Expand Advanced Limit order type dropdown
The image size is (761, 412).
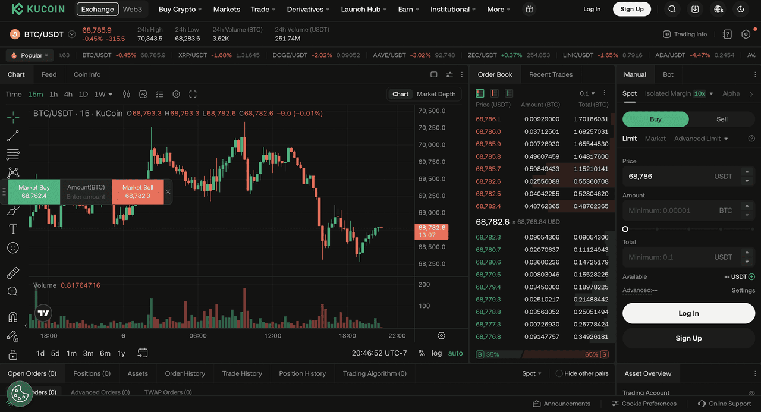click(700, 139)
